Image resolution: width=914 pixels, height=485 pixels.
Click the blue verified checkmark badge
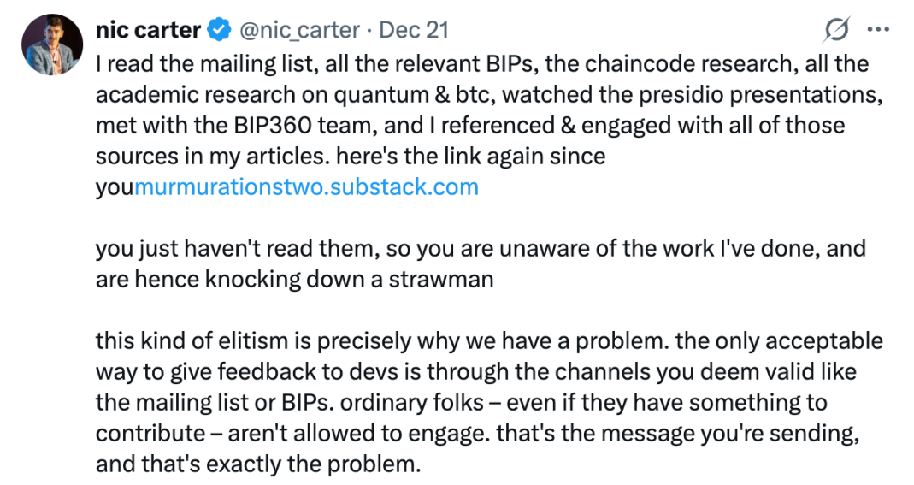click(x=219, y=30)
